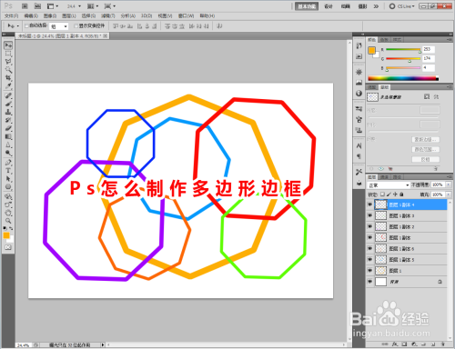Open the 编辑(E) Edit menu

[31, 15]
